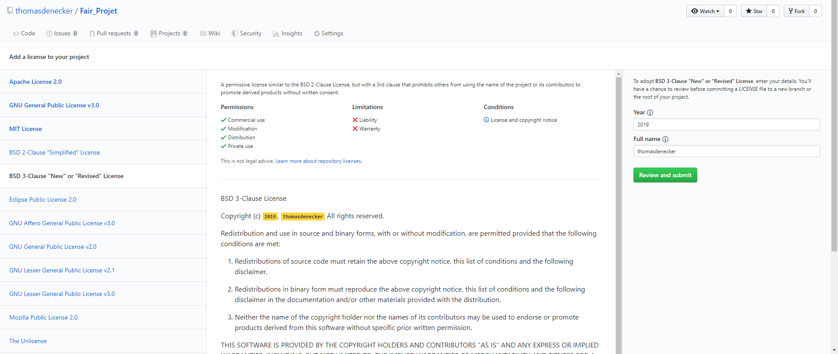Click the Distribution permission text
Viewport: 838px width, 354px height.
[x=241, y=137]
